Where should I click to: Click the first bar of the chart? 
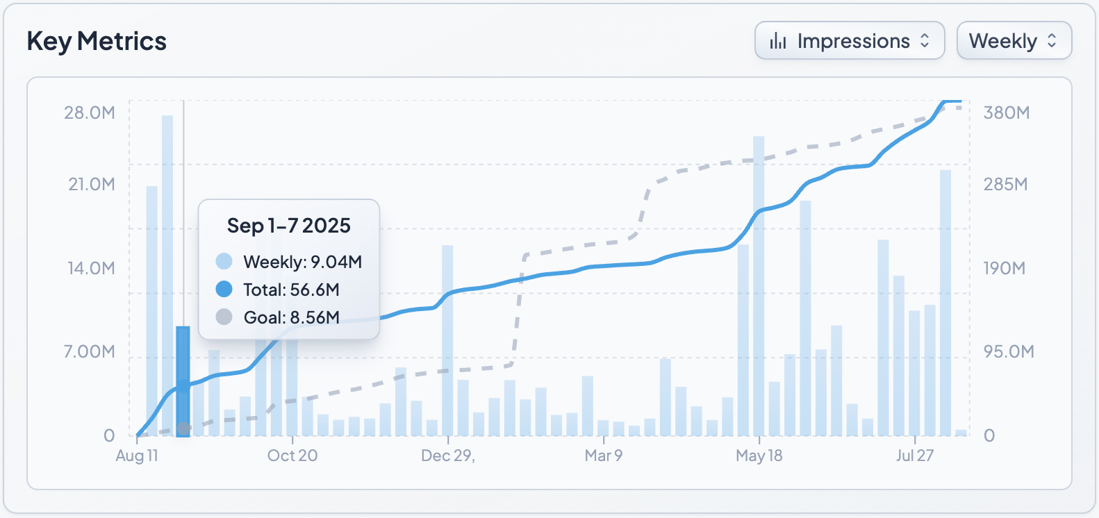(x=152, y=311)
